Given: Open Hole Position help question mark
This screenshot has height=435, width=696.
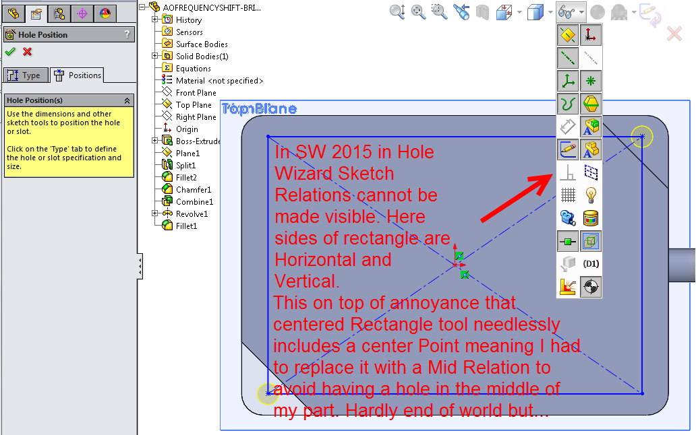Looking at the screenshot, I should pyautogui.click(x=127, y=34).
